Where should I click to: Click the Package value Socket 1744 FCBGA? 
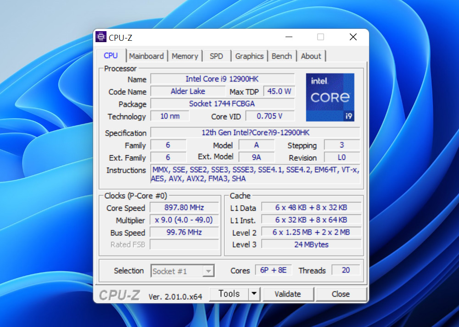(223, 104)
